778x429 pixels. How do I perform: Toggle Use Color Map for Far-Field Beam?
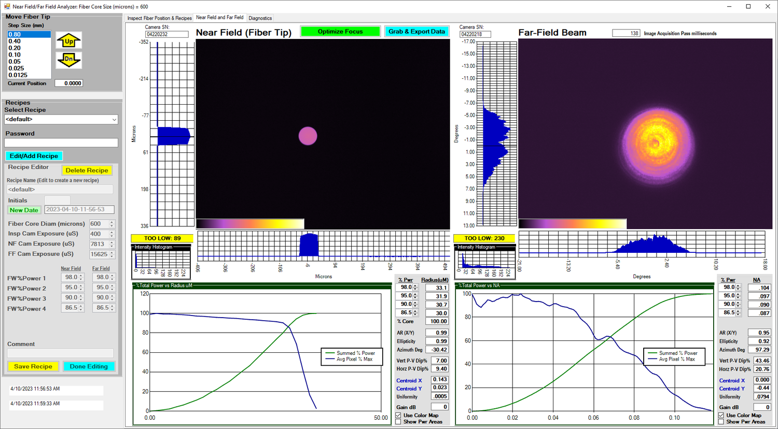coord(721,416)
